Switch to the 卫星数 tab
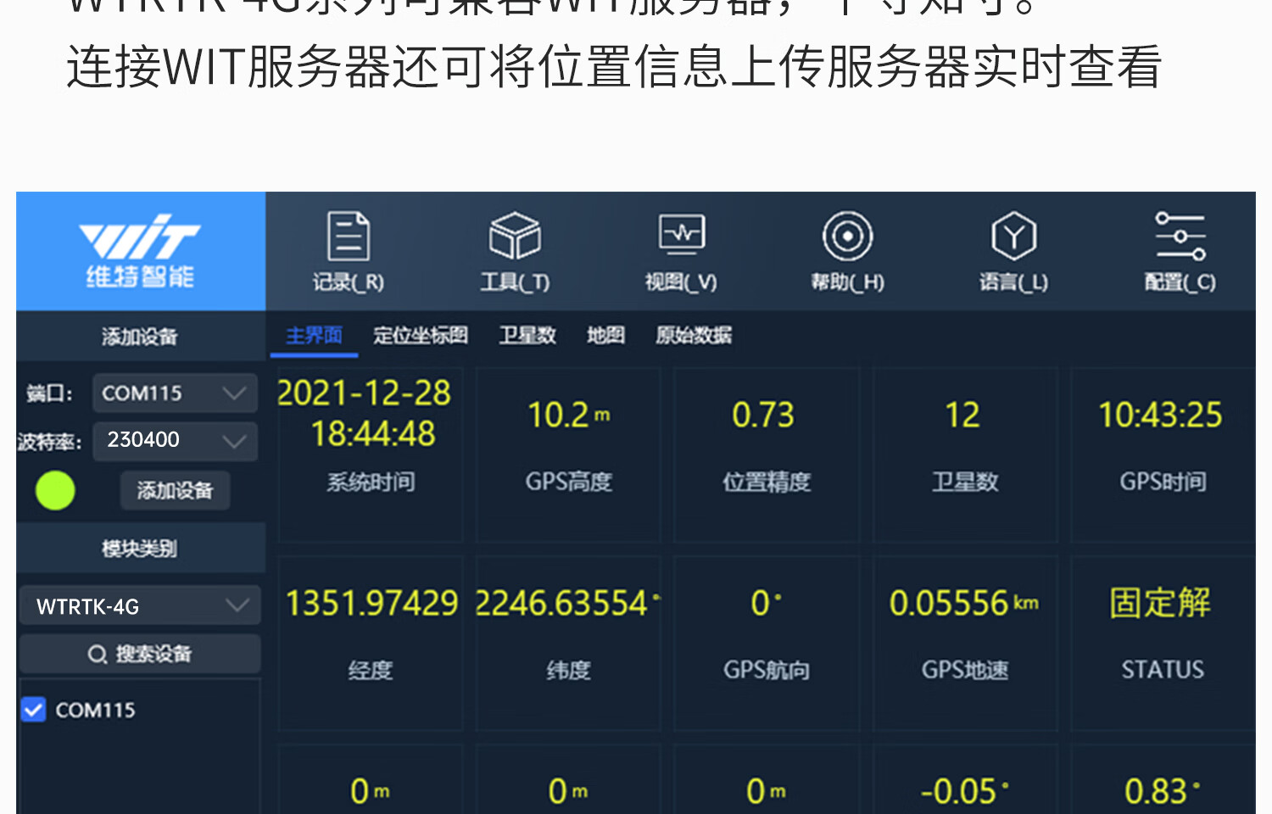This screenshot has height=814, width=1272. 527,336
